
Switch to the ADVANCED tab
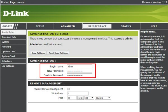pyautogui.click(x=68, y=26)
